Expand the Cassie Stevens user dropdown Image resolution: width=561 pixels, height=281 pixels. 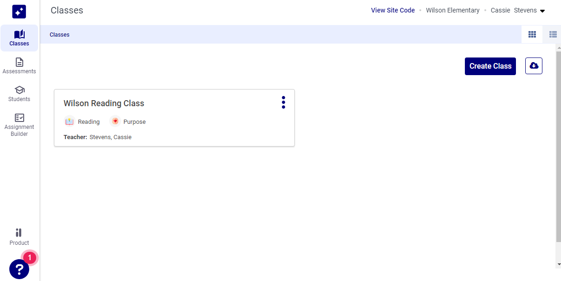point(542,11)
